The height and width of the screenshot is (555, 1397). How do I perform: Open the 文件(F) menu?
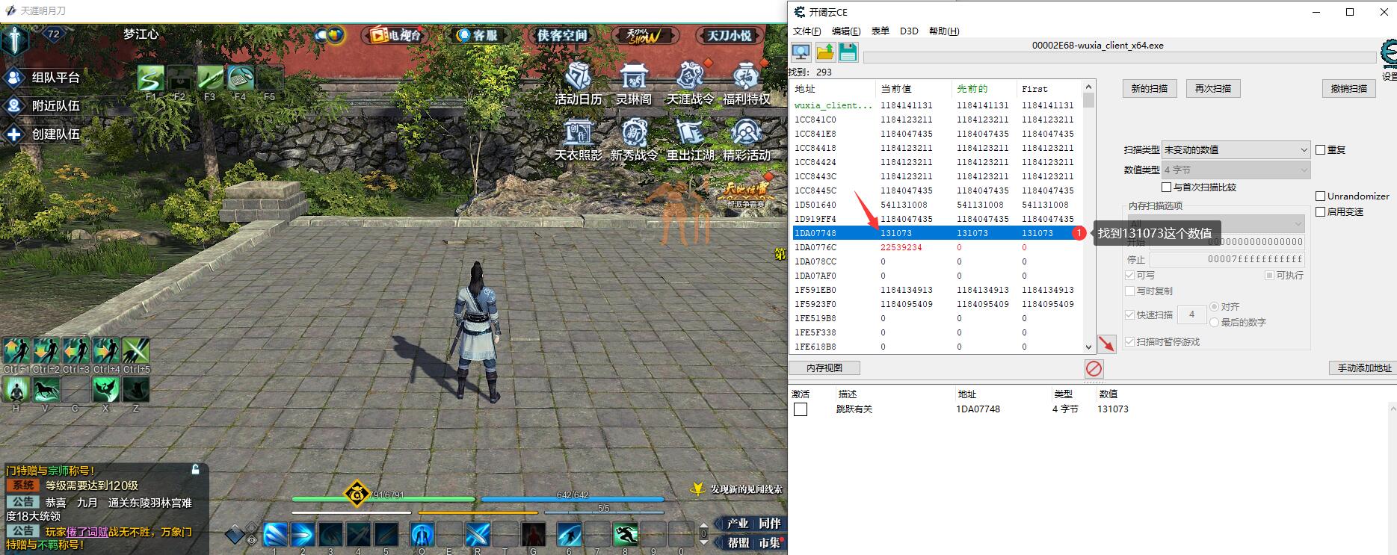(807, 31)
